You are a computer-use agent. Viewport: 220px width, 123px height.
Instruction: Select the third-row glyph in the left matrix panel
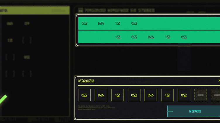tap(27, 57)
